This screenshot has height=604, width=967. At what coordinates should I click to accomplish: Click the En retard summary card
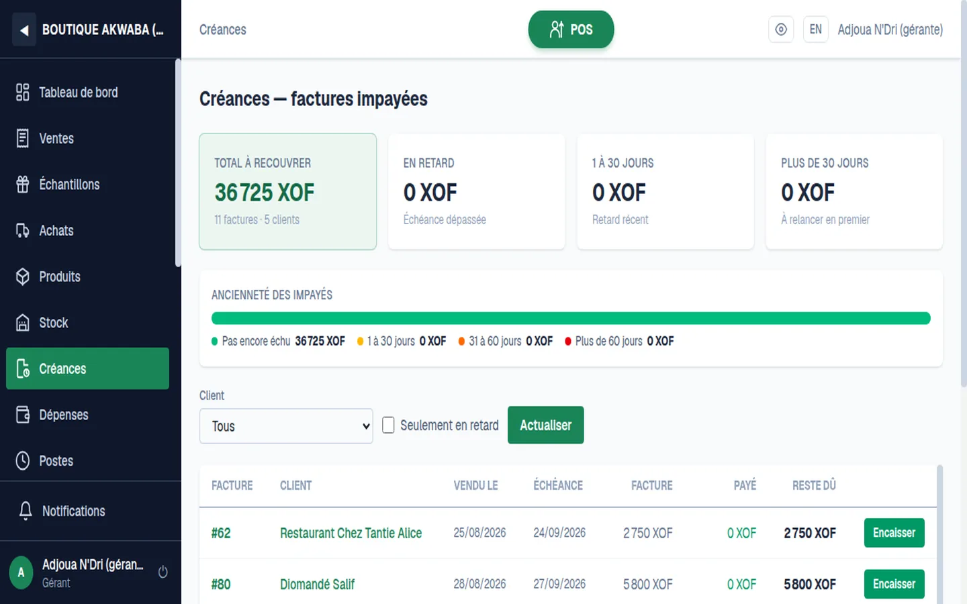[x=477, y=191]
